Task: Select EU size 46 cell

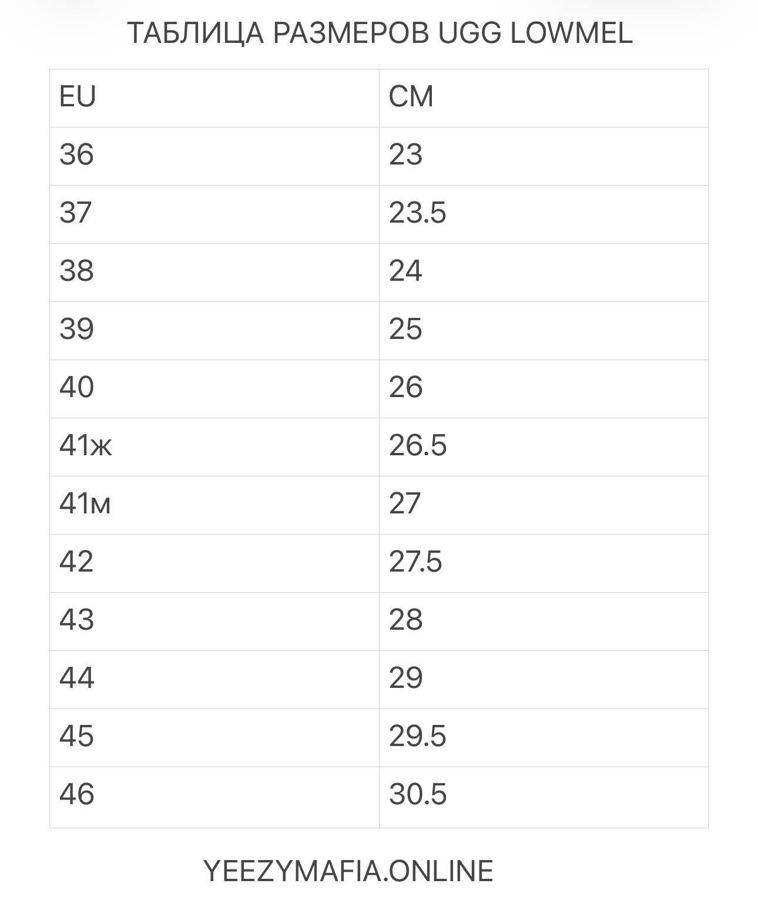Action: [x=76, y=794]
